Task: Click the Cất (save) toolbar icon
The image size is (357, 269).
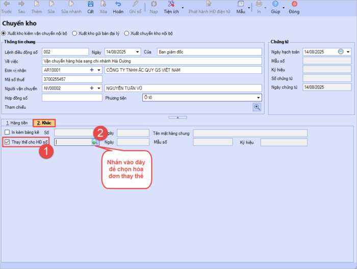Action: (x=90, y=5)
